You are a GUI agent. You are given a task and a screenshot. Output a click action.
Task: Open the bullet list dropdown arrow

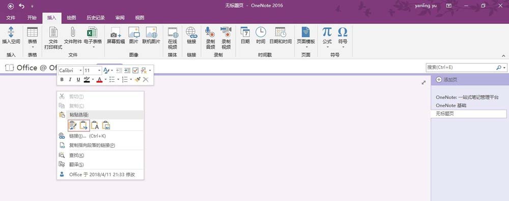[x=118, y=80]
